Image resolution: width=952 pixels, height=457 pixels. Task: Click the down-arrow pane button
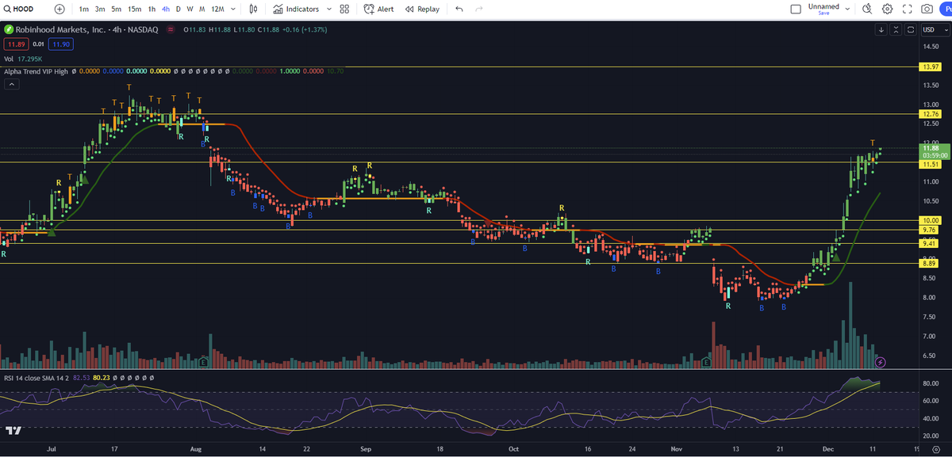point(881,29)
